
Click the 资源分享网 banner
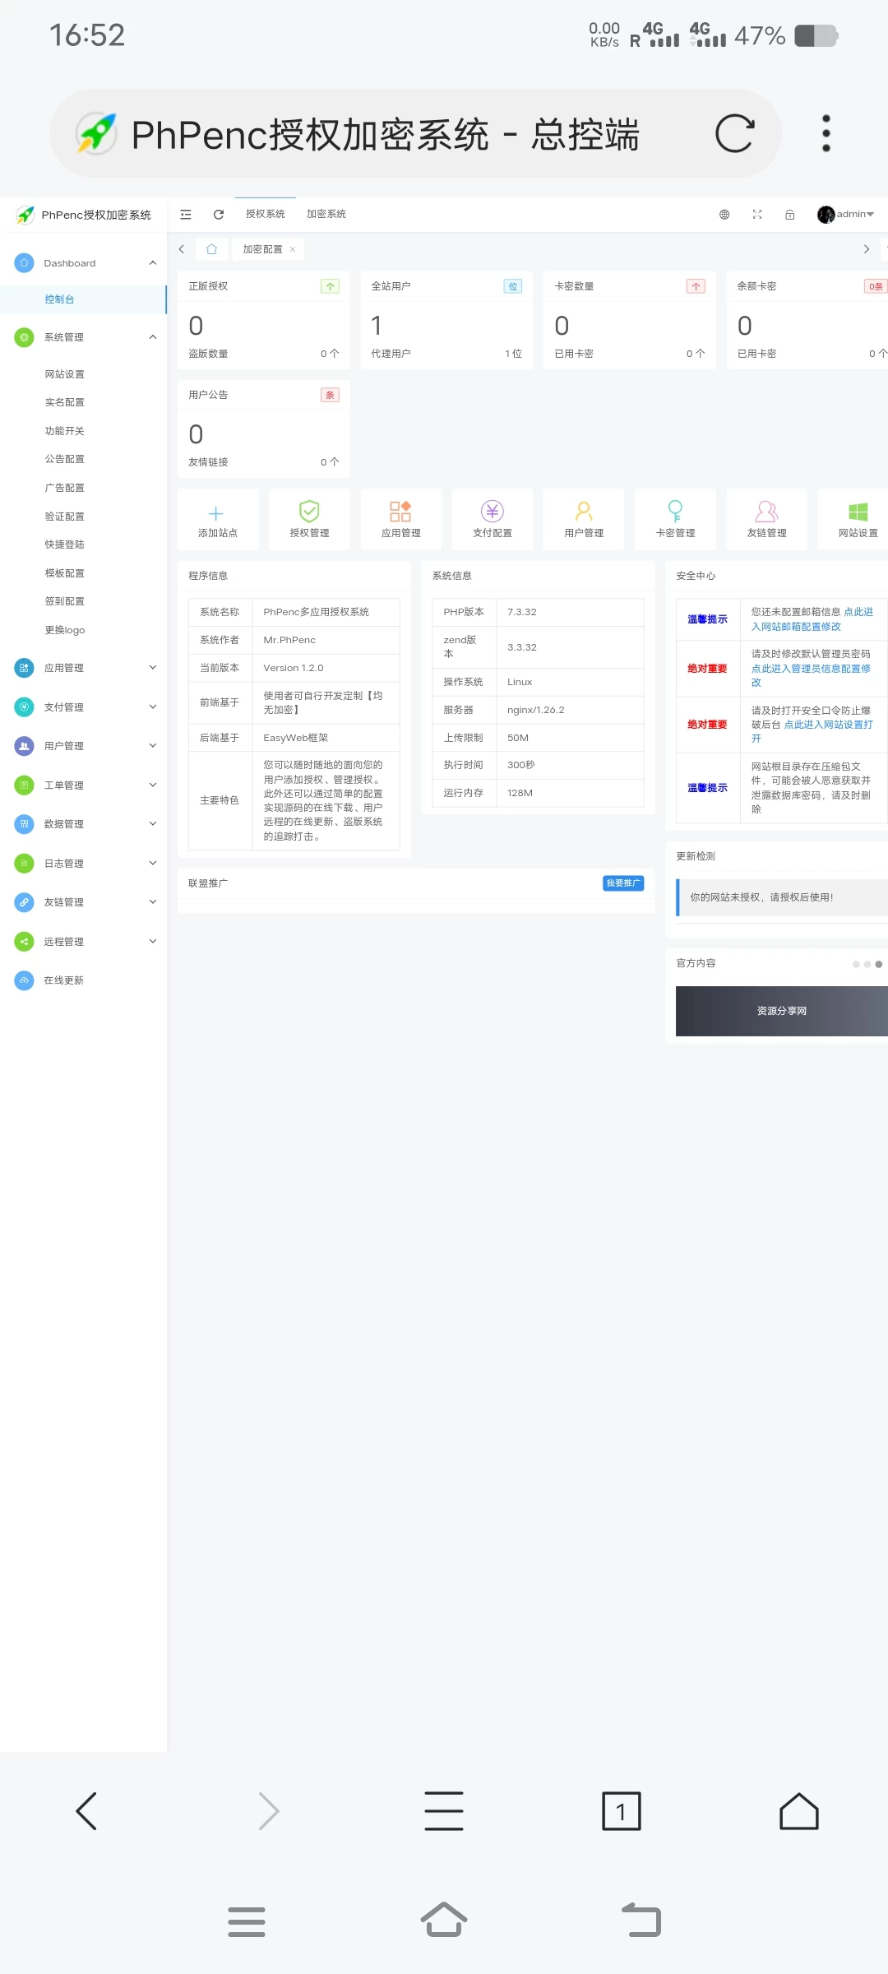point(781,1011)
